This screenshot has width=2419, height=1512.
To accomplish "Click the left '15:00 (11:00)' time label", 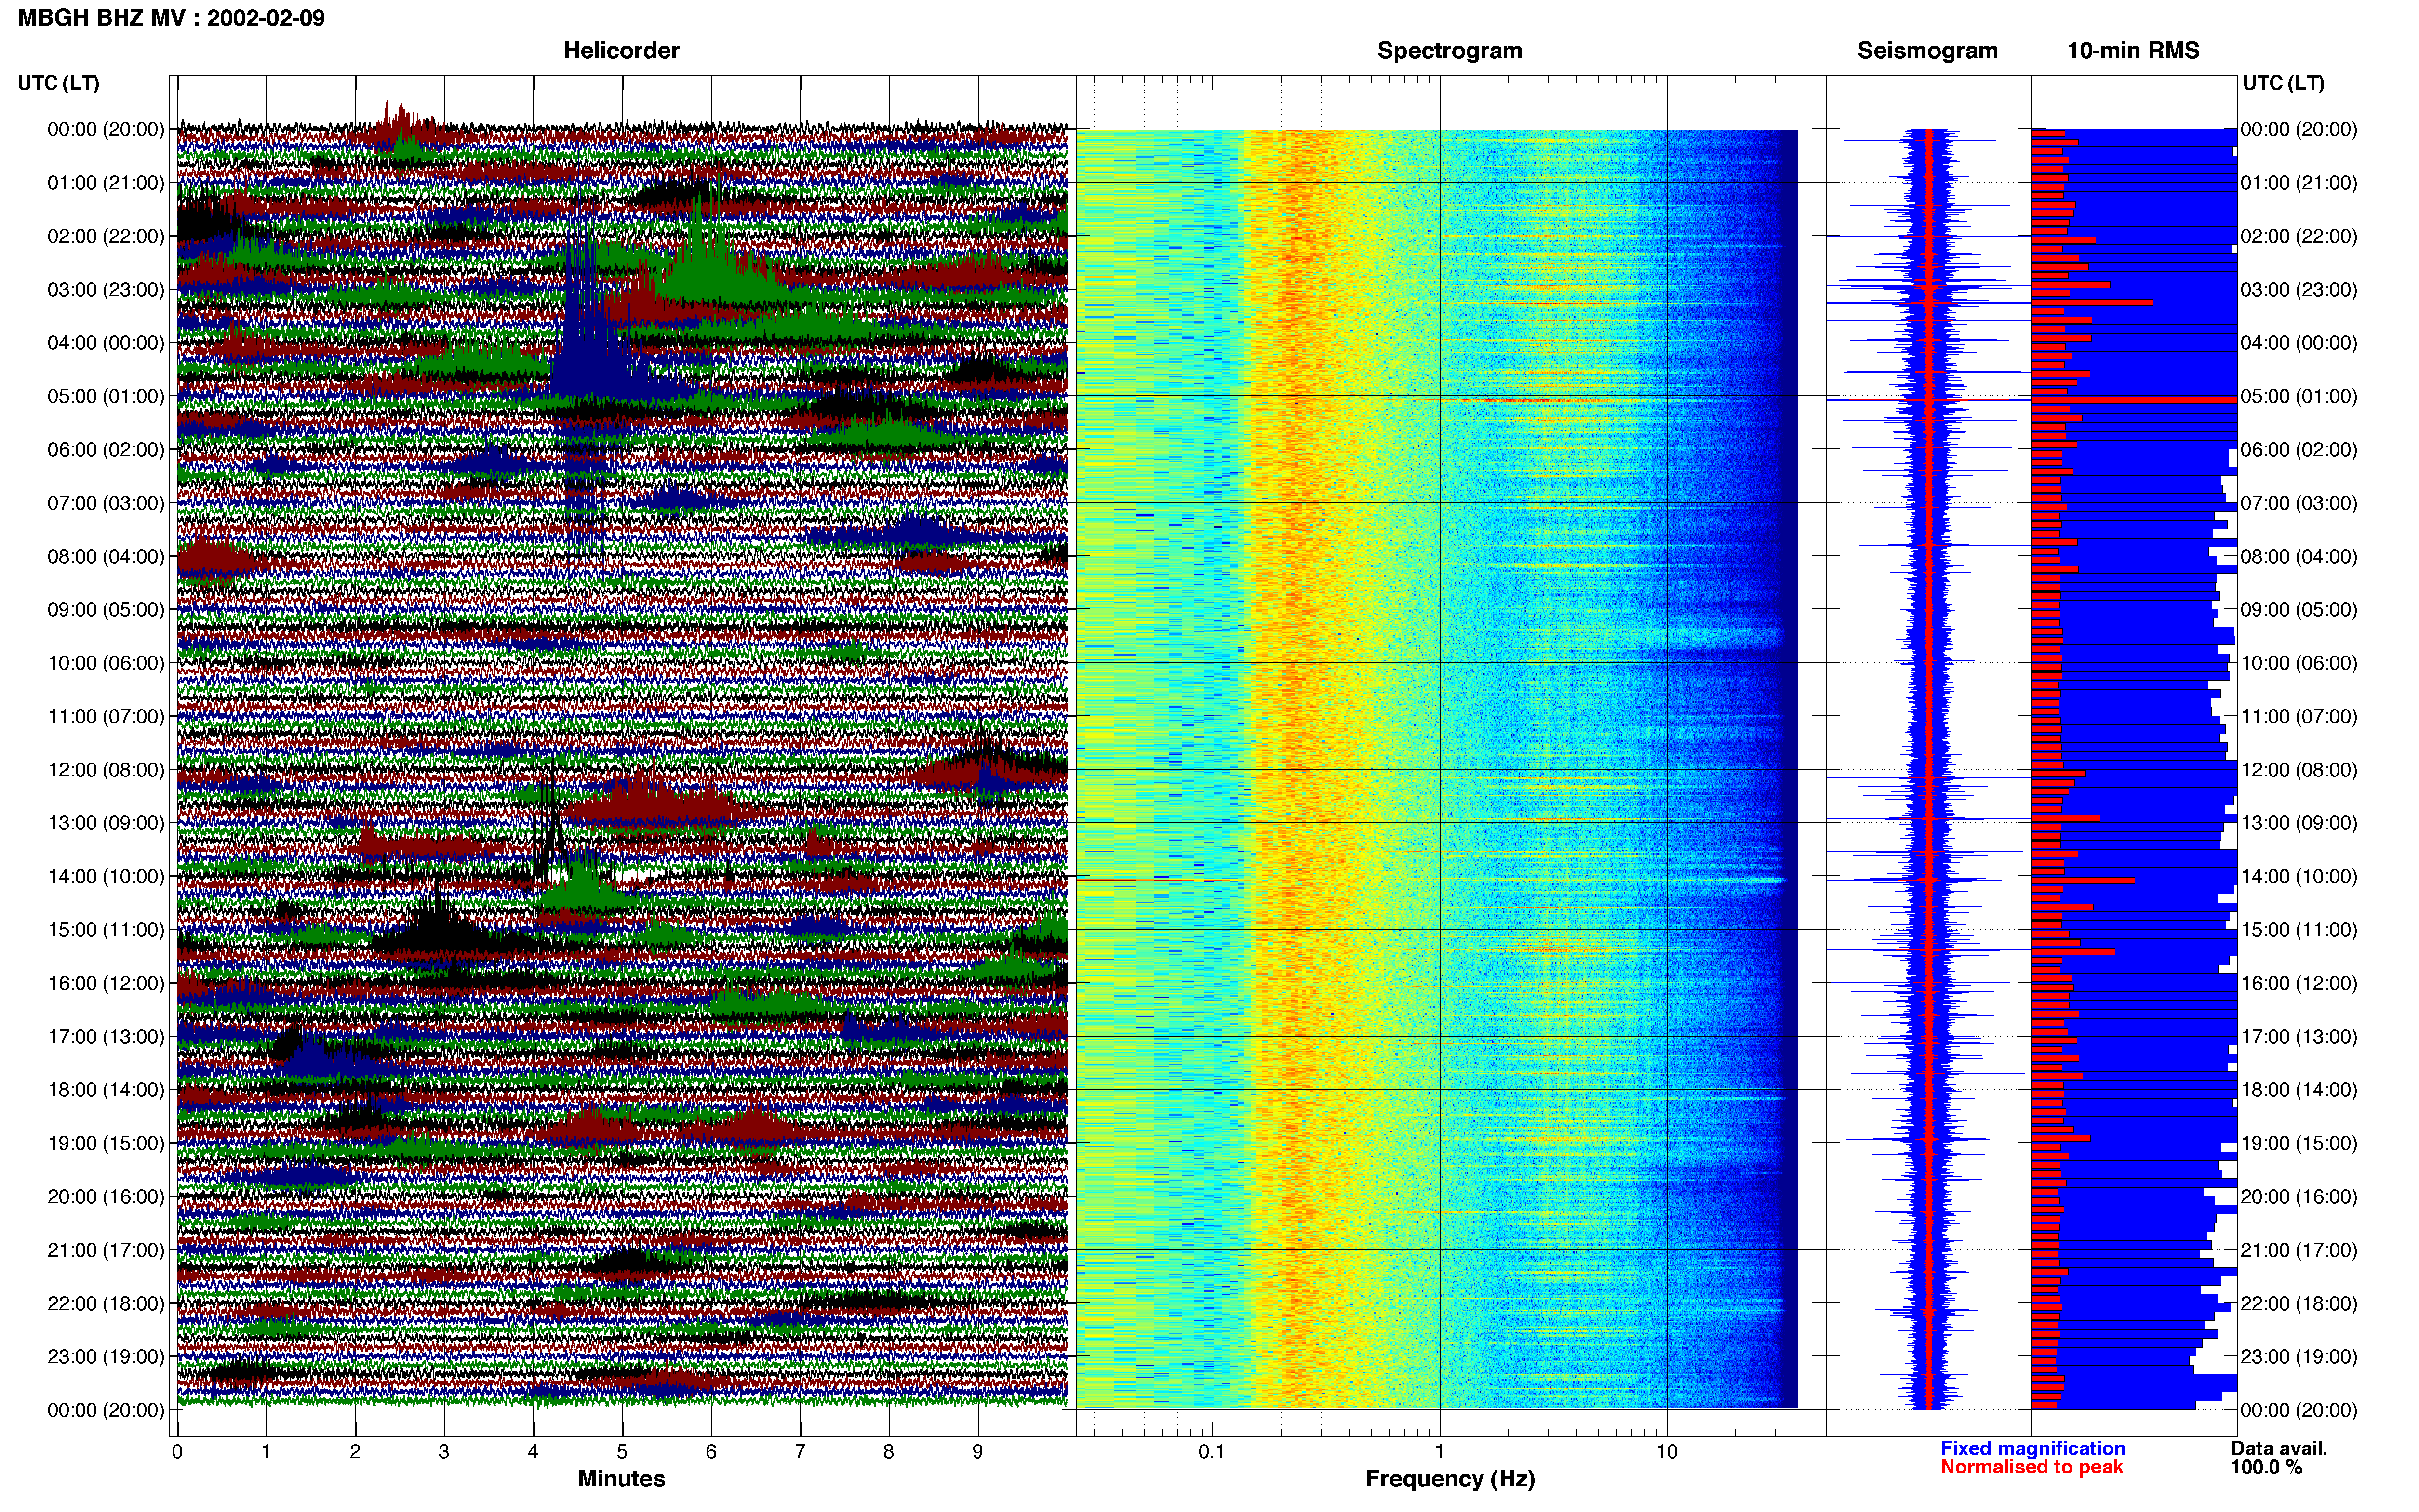I will (x=106, y=929).
